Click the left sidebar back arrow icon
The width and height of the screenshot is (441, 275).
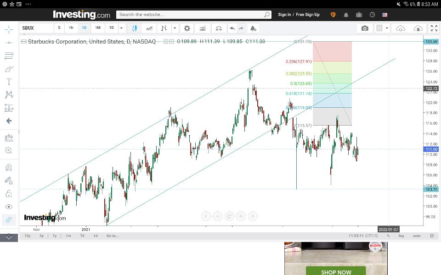(x=9, y=121)
